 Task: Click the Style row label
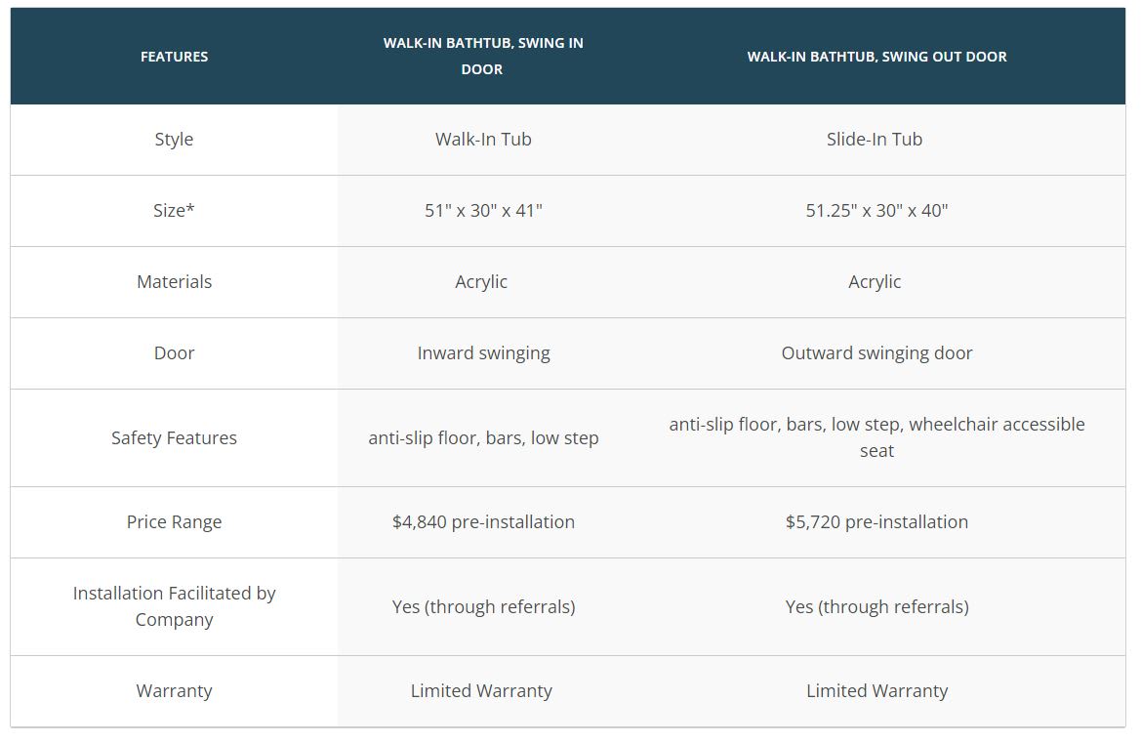click(x=174, y=139)
